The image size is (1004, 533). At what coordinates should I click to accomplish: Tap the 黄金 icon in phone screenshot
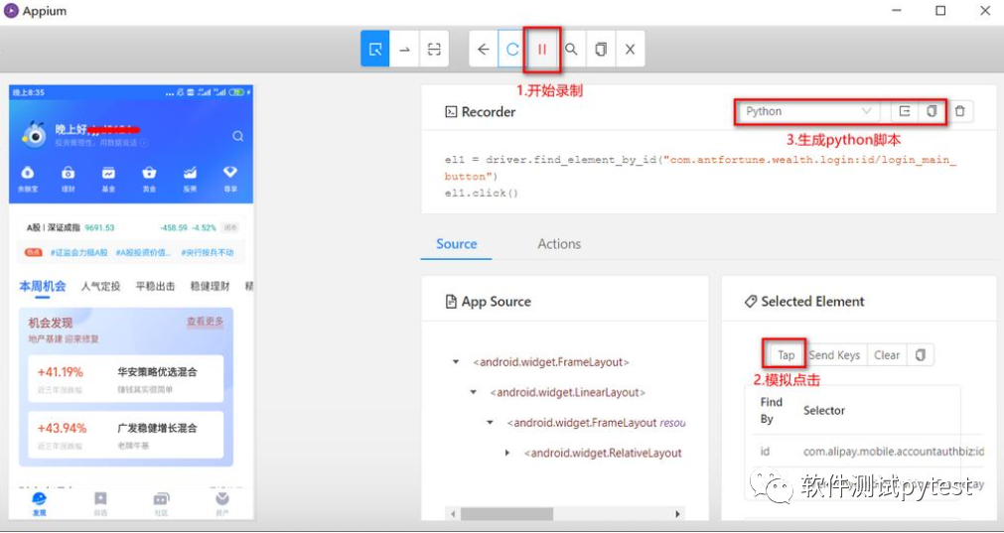(x=149, y=179)
